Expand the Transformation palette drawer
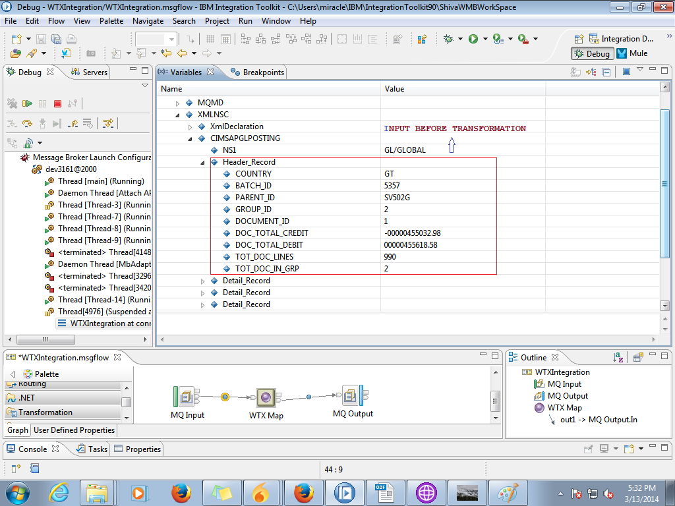This screenshot has height=506, width=675. (63, 412)
